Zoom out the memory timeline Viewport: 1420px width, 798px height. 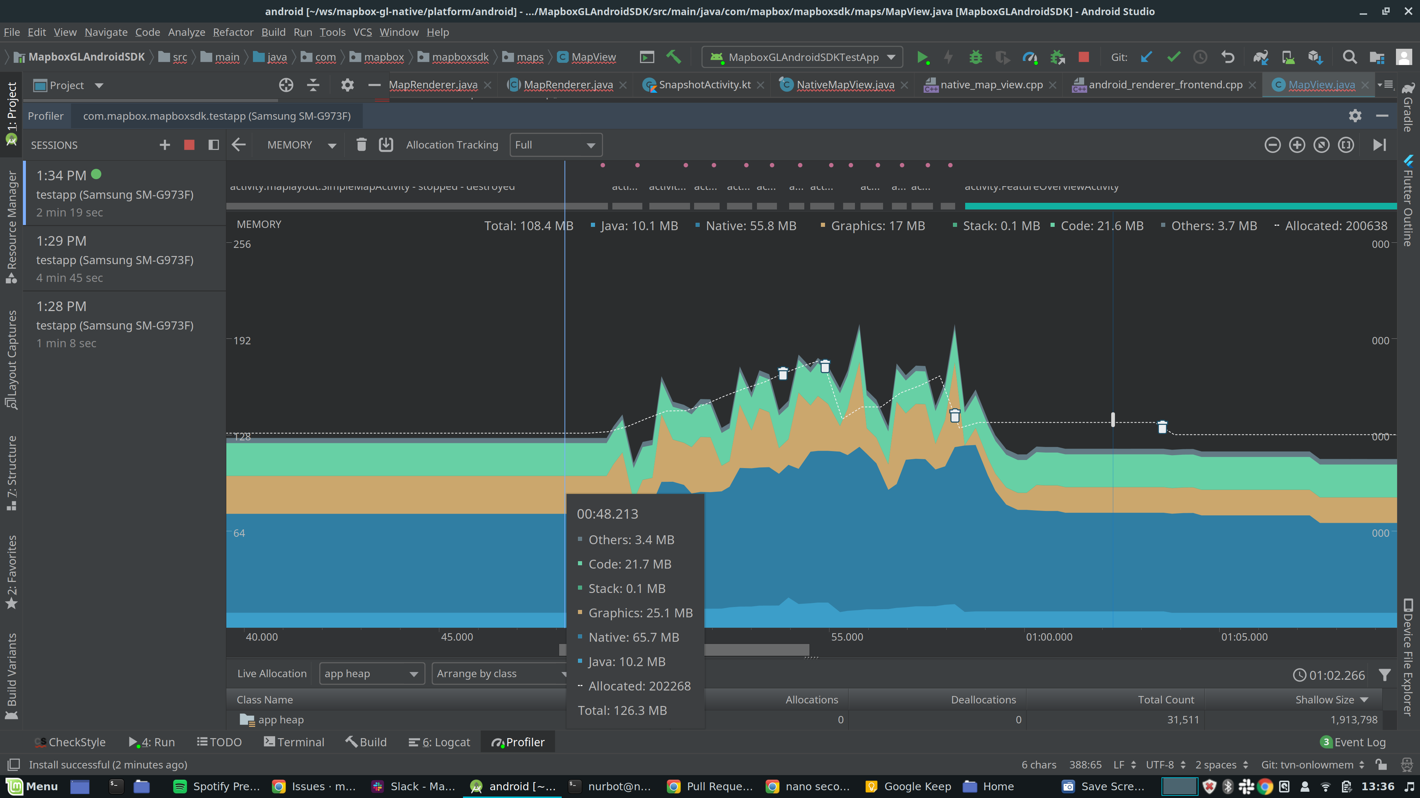point(1273,145)
